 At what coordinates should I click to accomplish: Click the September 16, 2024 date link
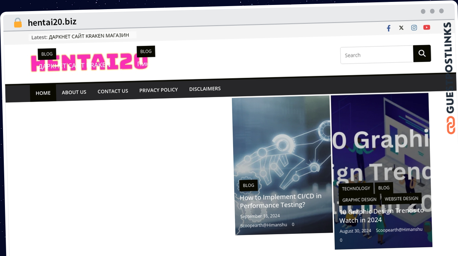tap(260, 216)
